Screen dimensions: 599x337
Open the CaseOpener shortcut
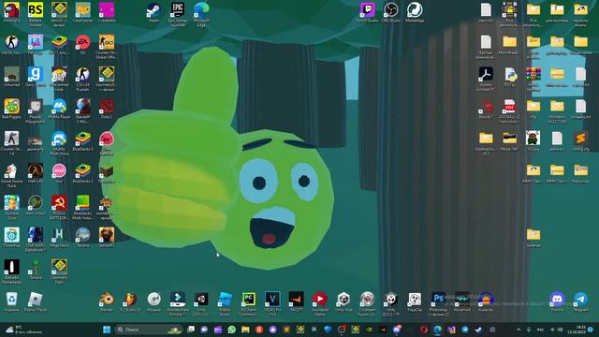coord(82,12)
